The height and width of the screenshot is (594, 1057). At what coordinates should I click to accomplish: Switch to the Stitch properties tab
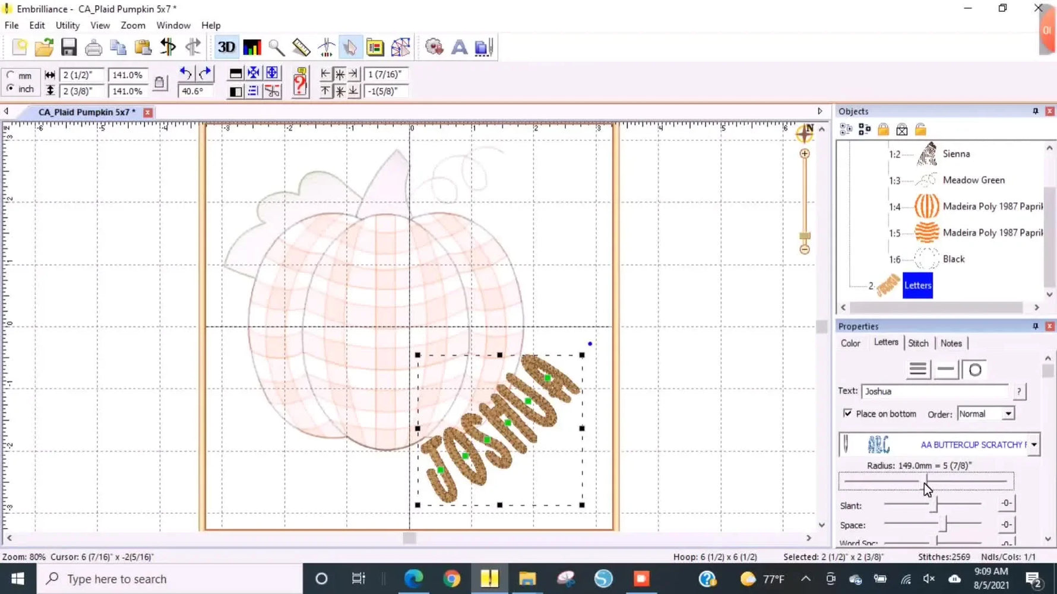tap(918, 343)
